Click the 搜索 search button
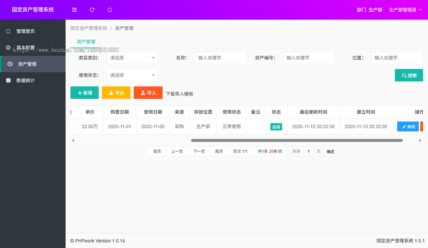This screenshot has width=428, height=248. coord(409,75)
